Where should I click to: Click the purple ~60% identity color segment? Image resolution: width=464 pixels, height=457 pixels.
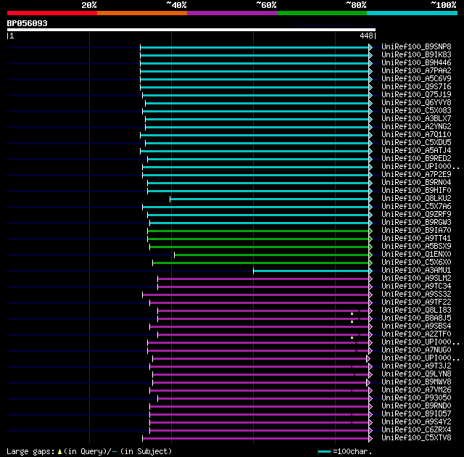[232, 13]
